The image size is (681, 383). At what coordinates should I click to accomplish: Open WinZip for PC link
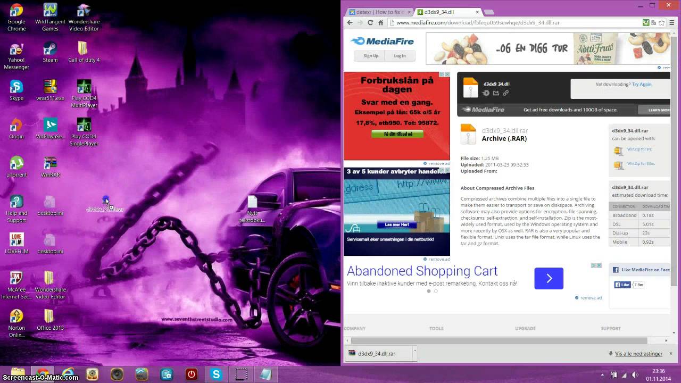click(x=640, y=149)
